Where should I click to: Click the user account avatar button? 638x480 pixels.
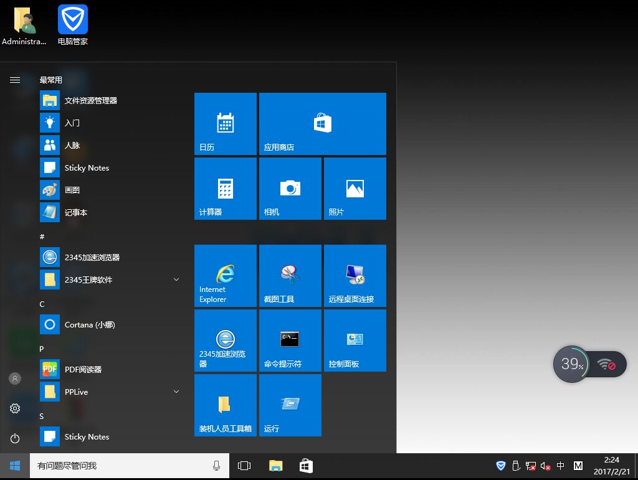[15, 378]
